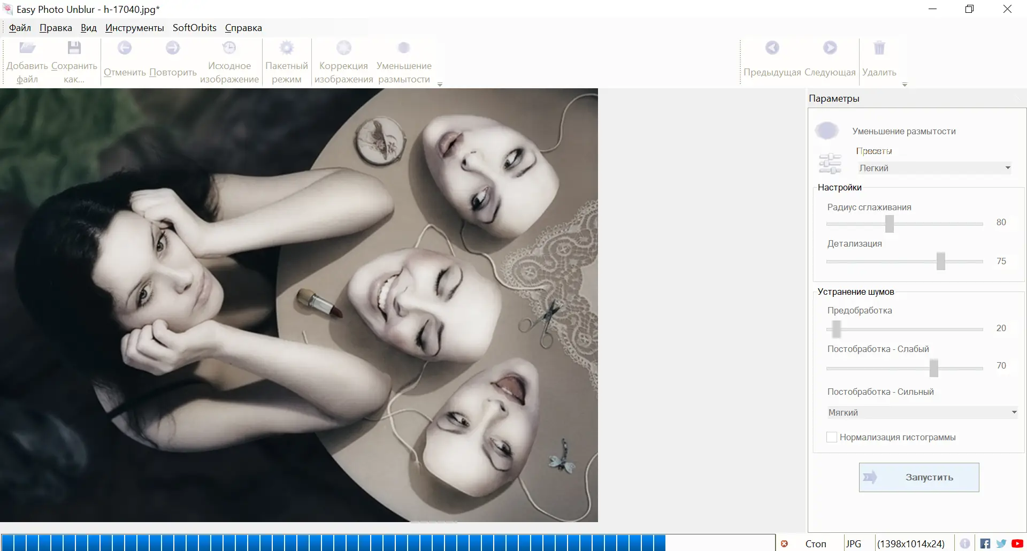This screenshot has width=1027, height=551.
Task: Open the Инструменты menu
Action: point(134,28)
